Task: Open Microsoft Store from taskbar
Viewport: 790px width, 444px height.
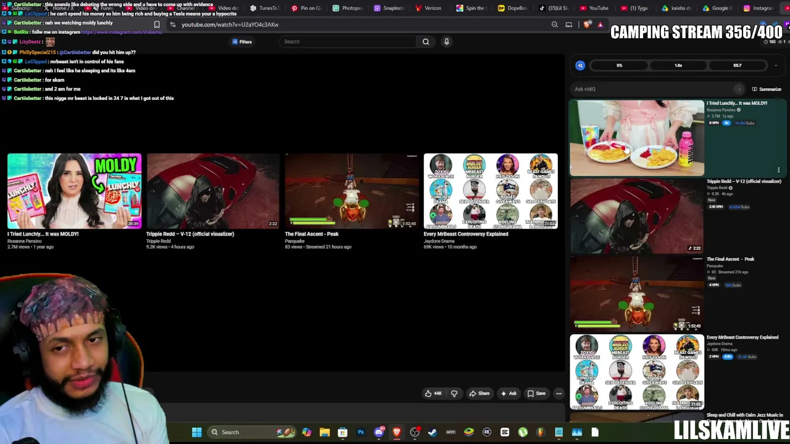Action: click(343, 432)
